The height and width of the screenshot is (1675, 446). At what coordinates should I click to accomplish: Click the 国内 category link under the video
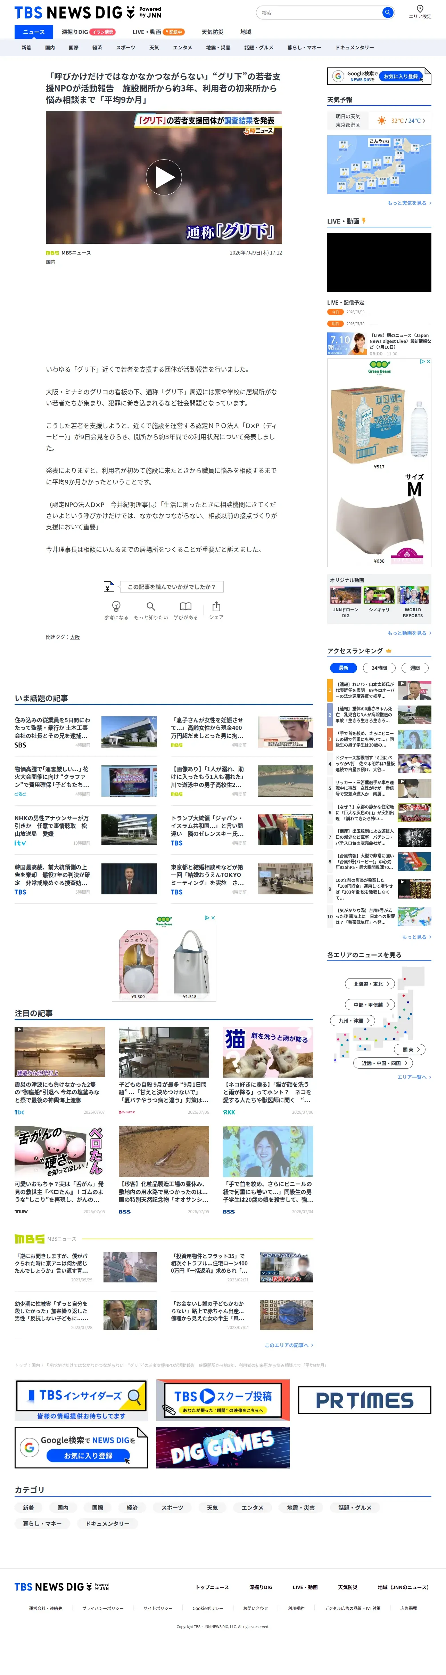coord(51,262)
